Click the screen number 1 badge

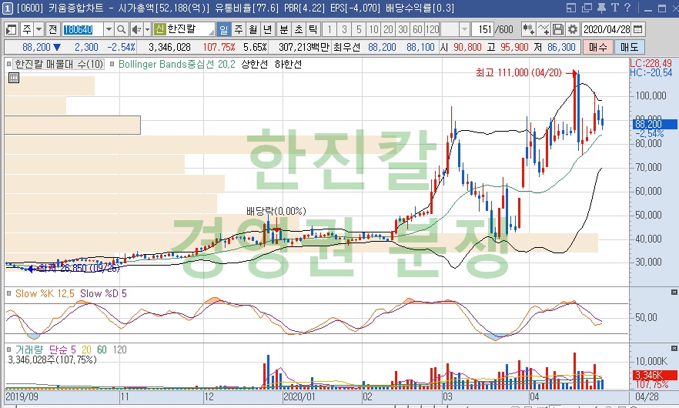click(x=8, y=8)
